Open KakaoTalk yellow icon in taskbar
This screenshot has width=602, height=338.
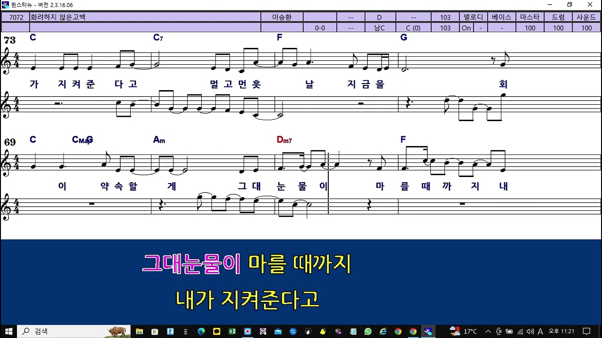pos(217,331)
